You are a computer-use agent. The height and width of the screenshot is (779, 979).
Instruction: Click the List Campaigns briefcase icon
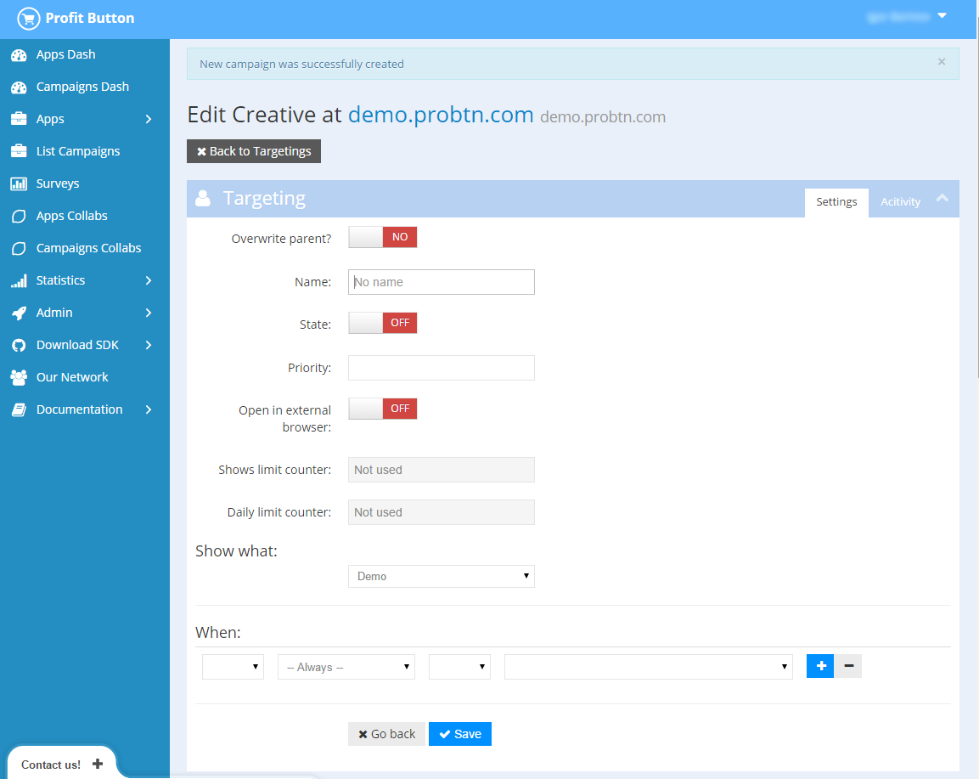[x=19, y=151]
